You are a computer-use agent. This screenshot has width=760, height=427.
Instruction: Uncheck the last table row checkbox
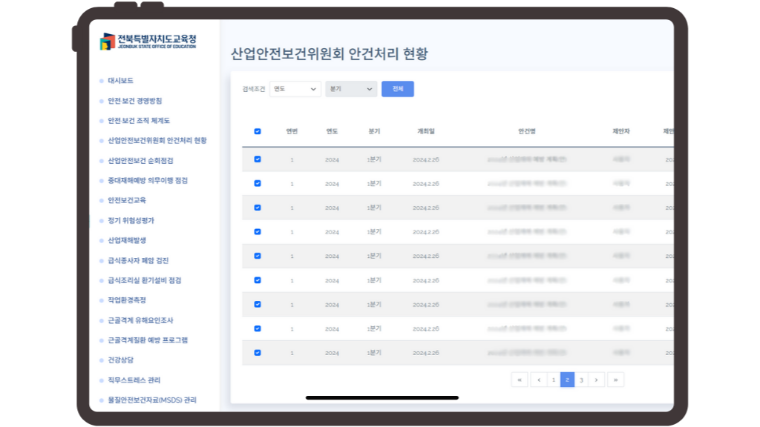258,353
